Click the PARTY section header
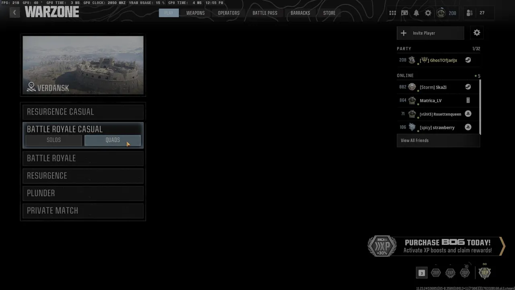Viewport: 515px width, 290px height. click(x=404, y=49)
